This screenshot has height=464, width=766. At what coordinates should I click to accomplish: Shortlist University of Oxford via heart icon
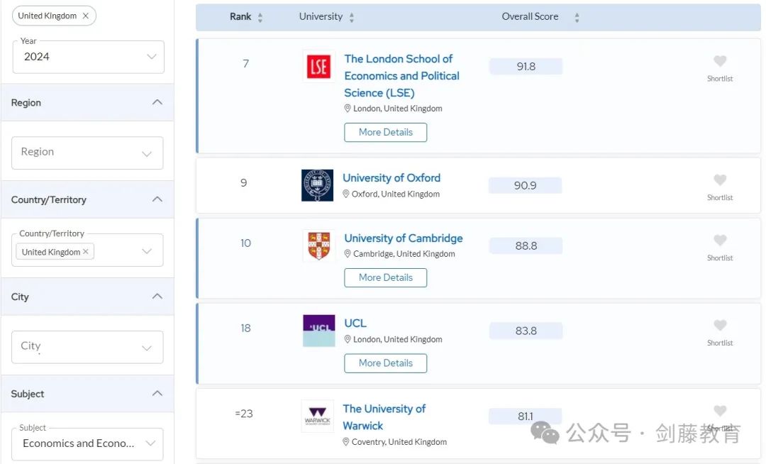(x=719, y=180)
